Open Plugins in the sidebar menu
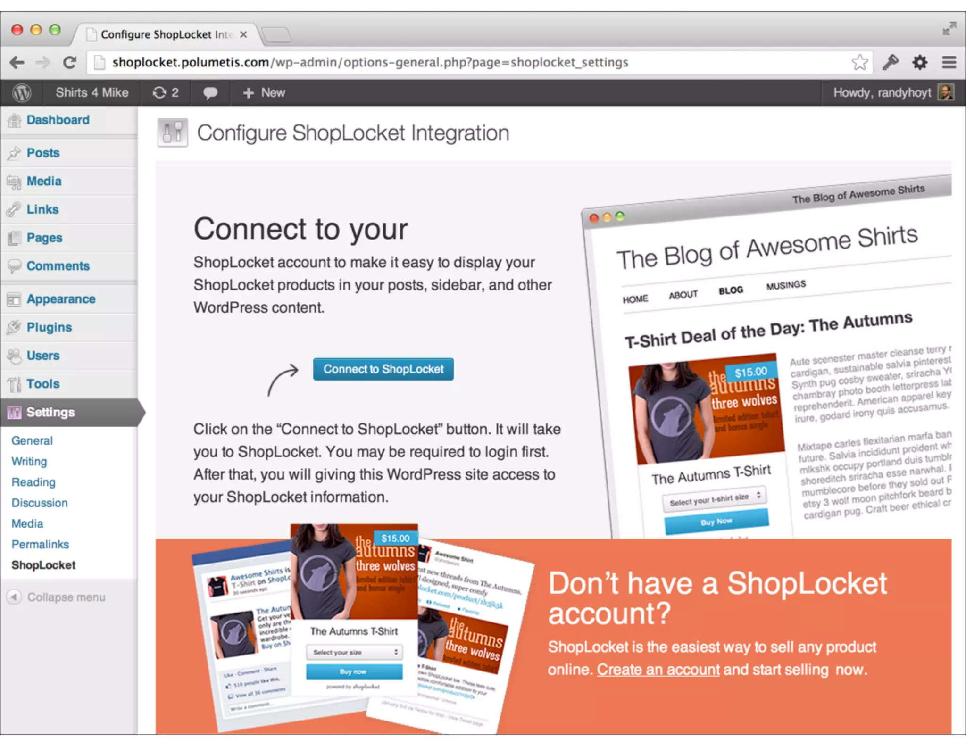The width and height of the screenshot is (966, 746). [x=49, y=327]
